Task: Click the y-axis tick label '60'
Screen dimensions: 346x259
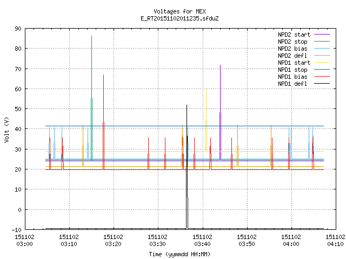Action: [18, 89]
